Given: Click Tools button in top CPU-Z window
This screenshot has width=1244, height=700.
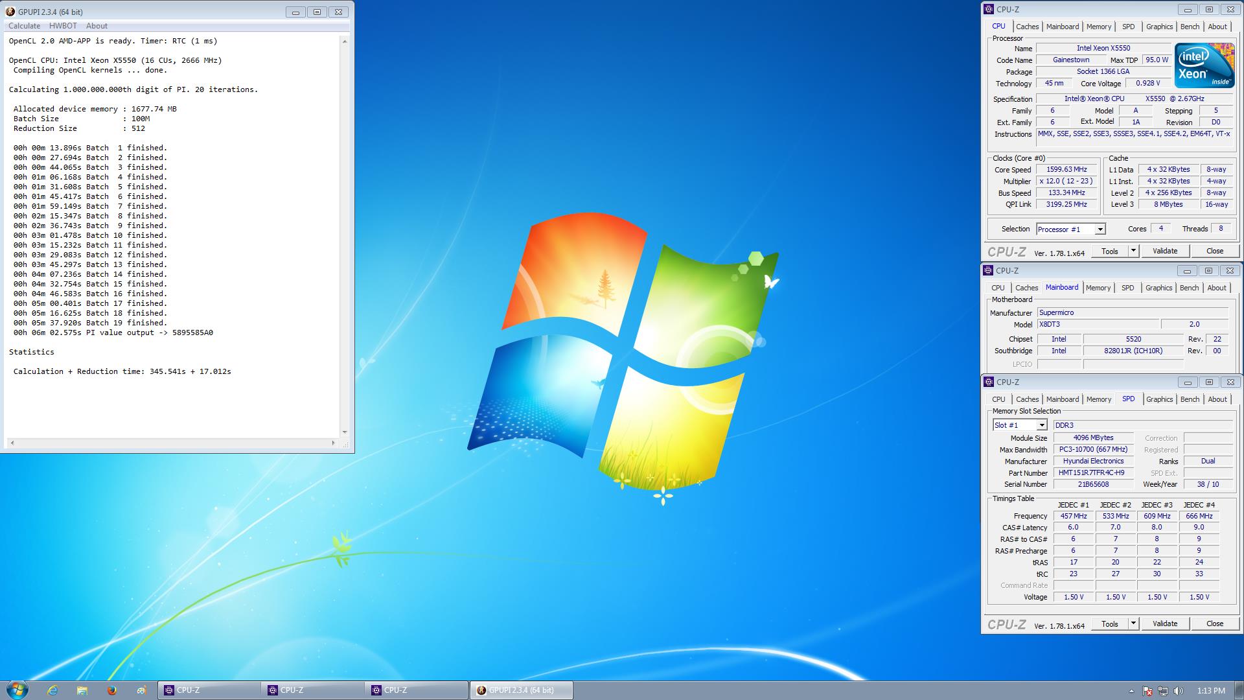Looking at the screenshot, I should click(1110, 251).
